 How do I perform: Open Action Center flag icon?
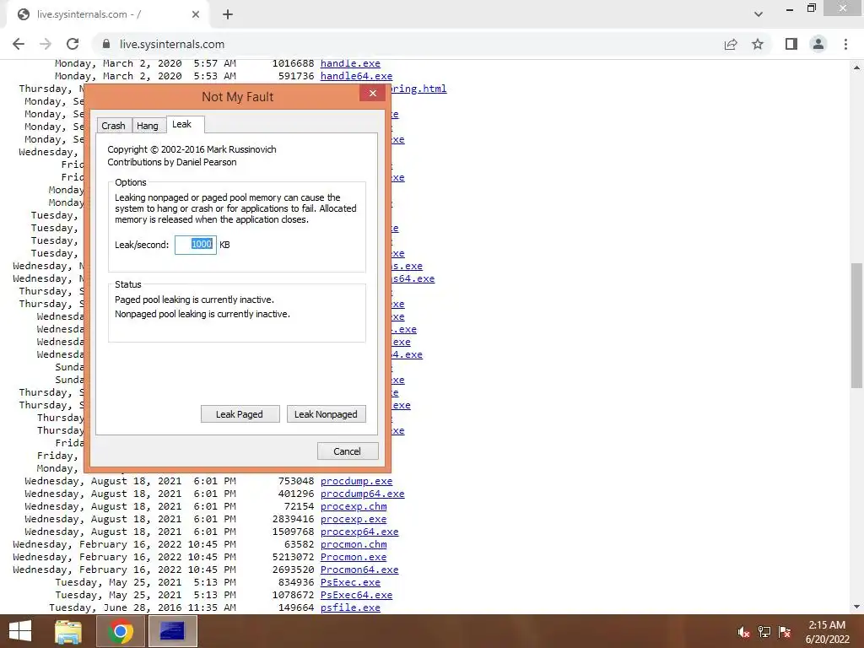[x=785, y=632]
